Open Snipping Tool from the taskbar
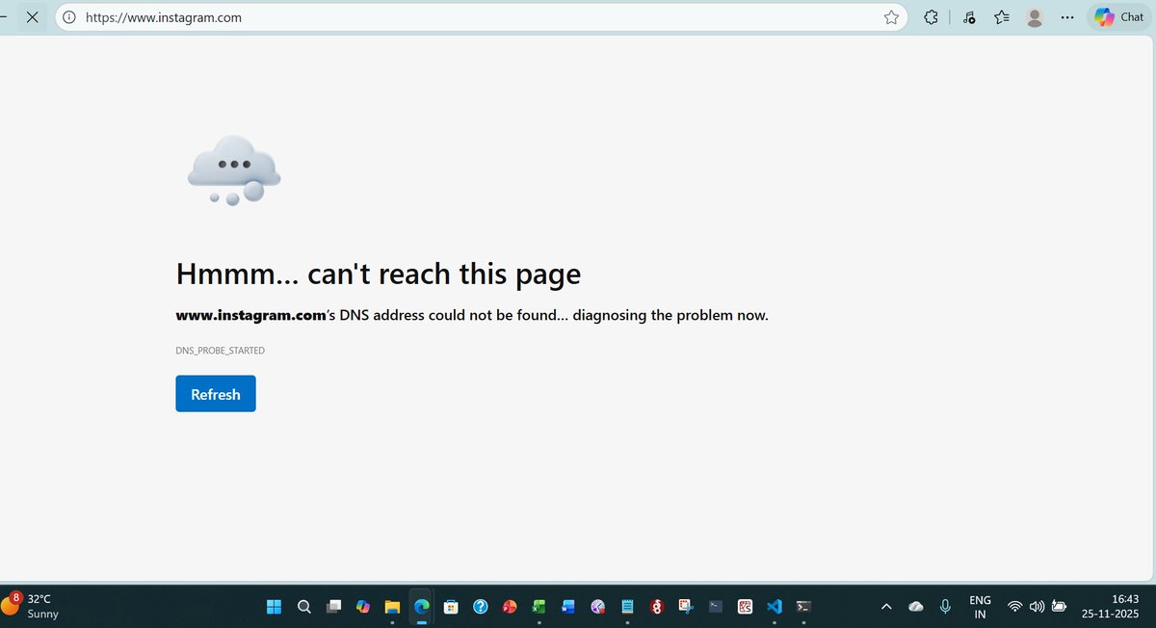The height and width of the screenshot is (628, 1156). pyautogui.click(x=686, y=607)
